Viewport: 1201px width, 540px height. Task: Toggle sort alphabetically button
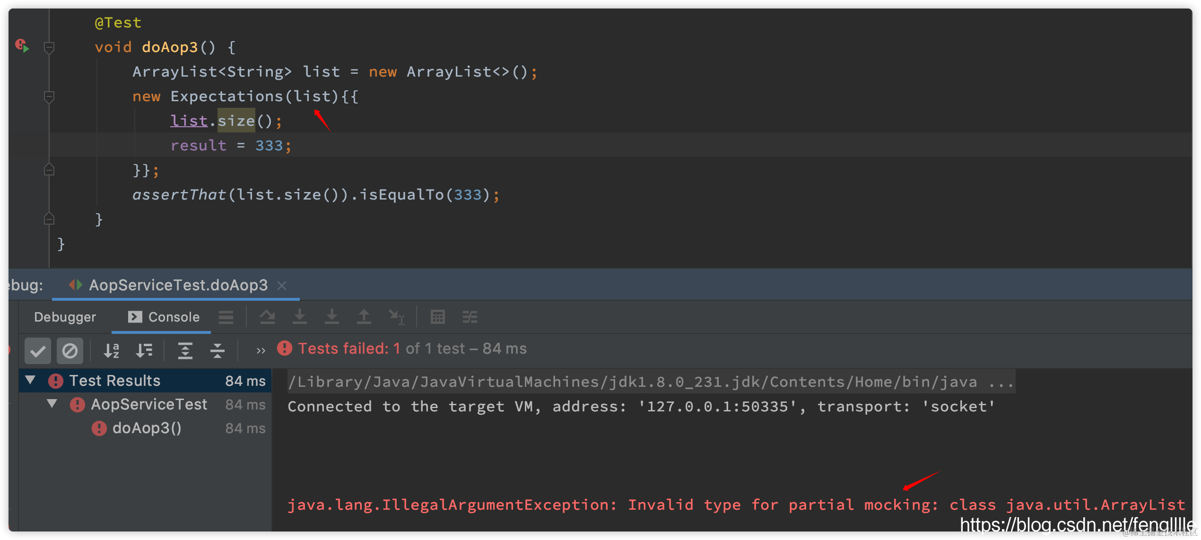click(112, 350)
